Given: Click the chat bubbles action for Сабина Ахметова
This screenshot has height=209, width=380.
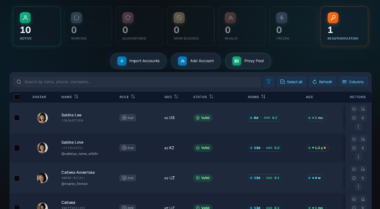Looking at the screenshot, I should coord(363,169).
